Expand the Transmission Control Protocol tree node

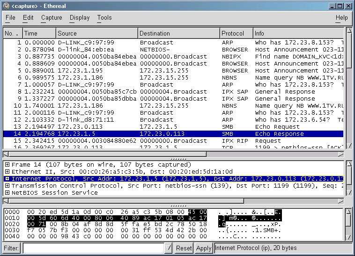click(x=7, y=186)
